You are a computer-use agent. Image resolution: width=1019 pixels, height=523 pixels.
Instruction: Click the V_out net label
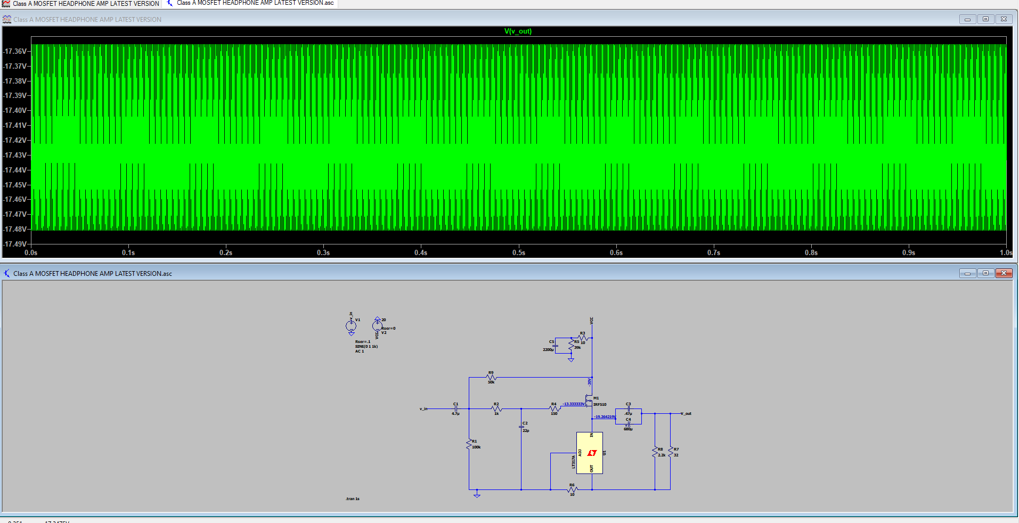coord(686,413)
